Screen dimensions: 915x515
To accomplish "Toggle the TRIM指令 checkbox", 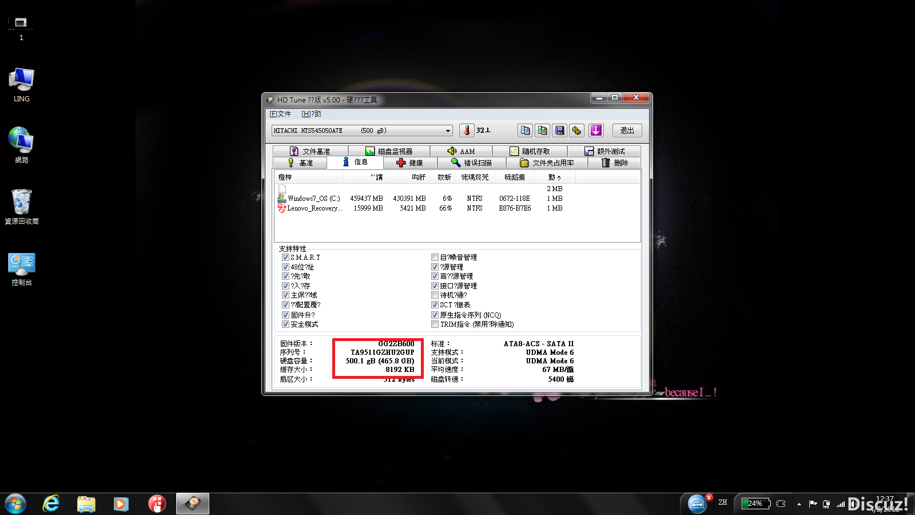I will [x=435, y=324].
